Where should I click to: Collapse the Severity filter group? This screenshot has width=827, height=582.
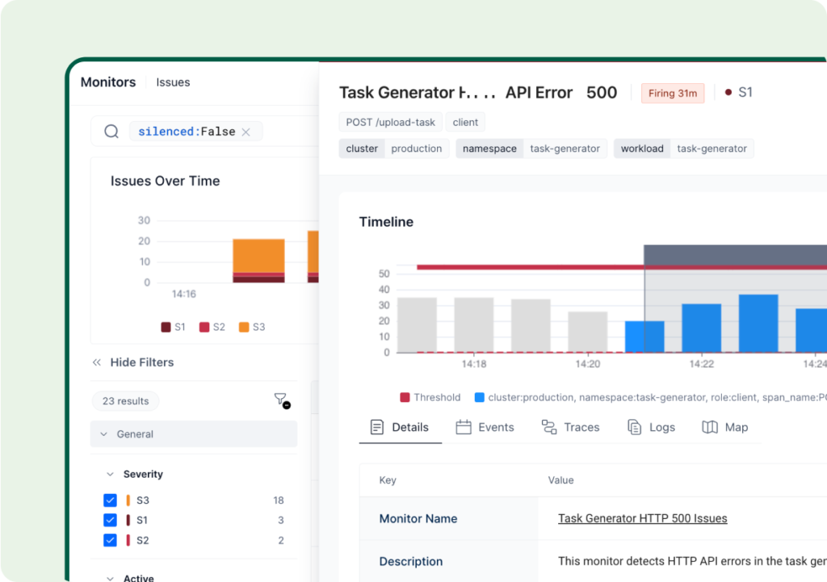[x=110, y=475]
